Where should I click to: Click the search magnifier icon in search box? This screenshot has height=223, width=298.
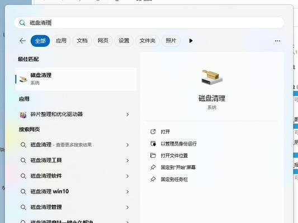click(x=22, y=23)
